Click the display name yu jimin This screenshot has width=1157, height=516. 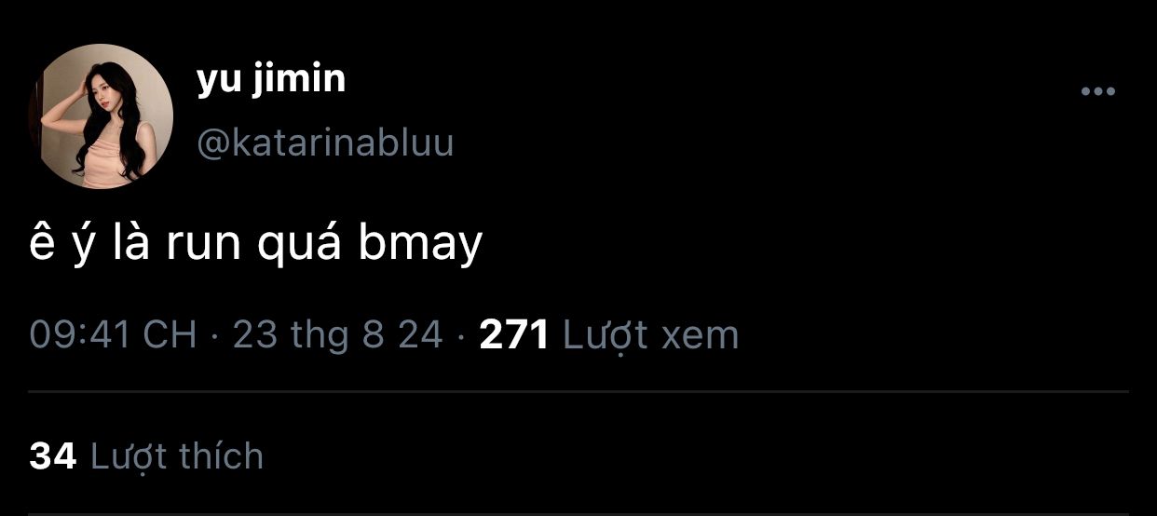tap(271, 80)
